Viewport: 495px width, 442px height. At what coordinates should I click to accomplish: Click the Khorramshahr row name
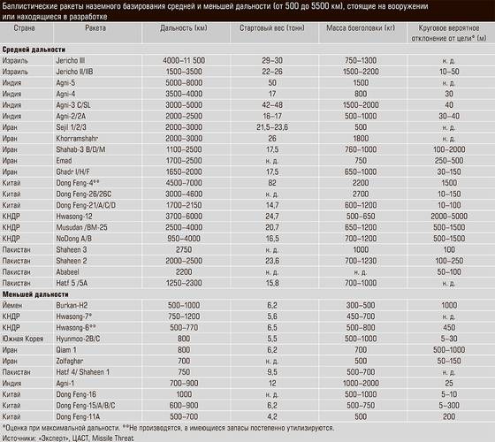[77, 138]
